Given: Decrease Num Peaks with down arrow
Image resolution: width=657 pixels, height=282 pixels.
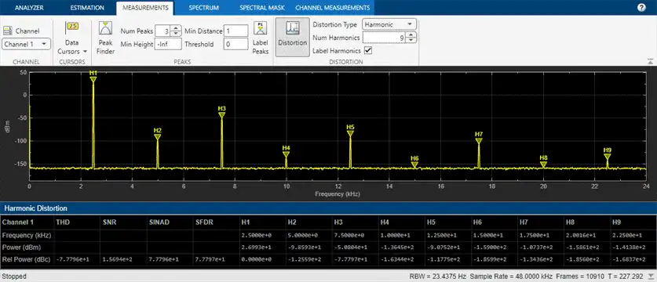Looking at the screenshot, I should pyautogui.click(x=177, y=33).
